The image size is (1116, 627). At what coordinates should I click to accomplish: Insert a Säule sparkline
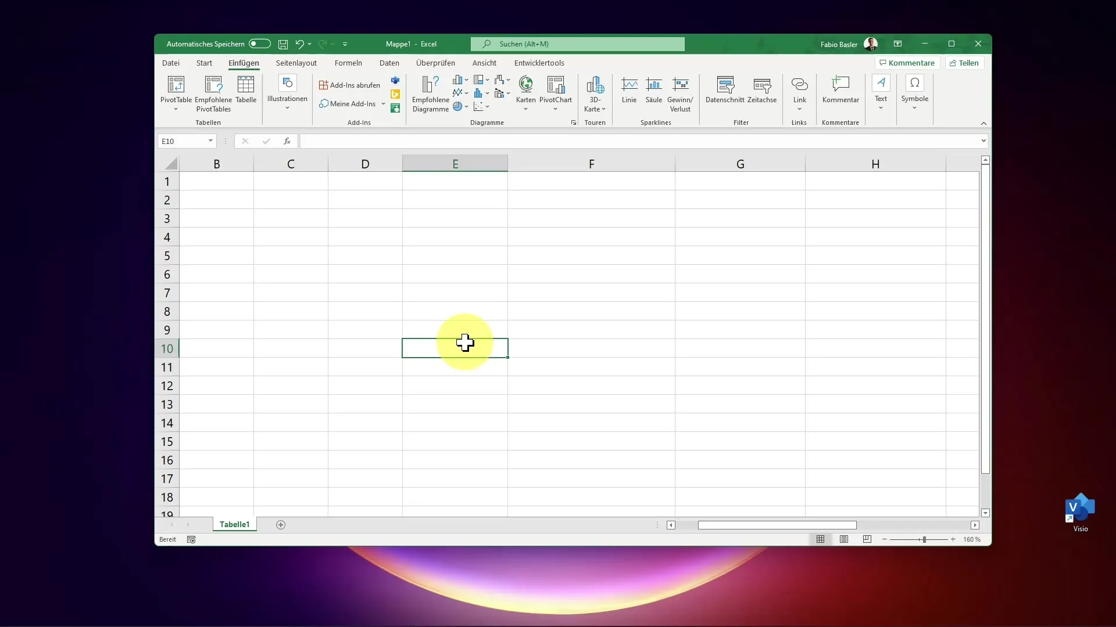(654, 90)
